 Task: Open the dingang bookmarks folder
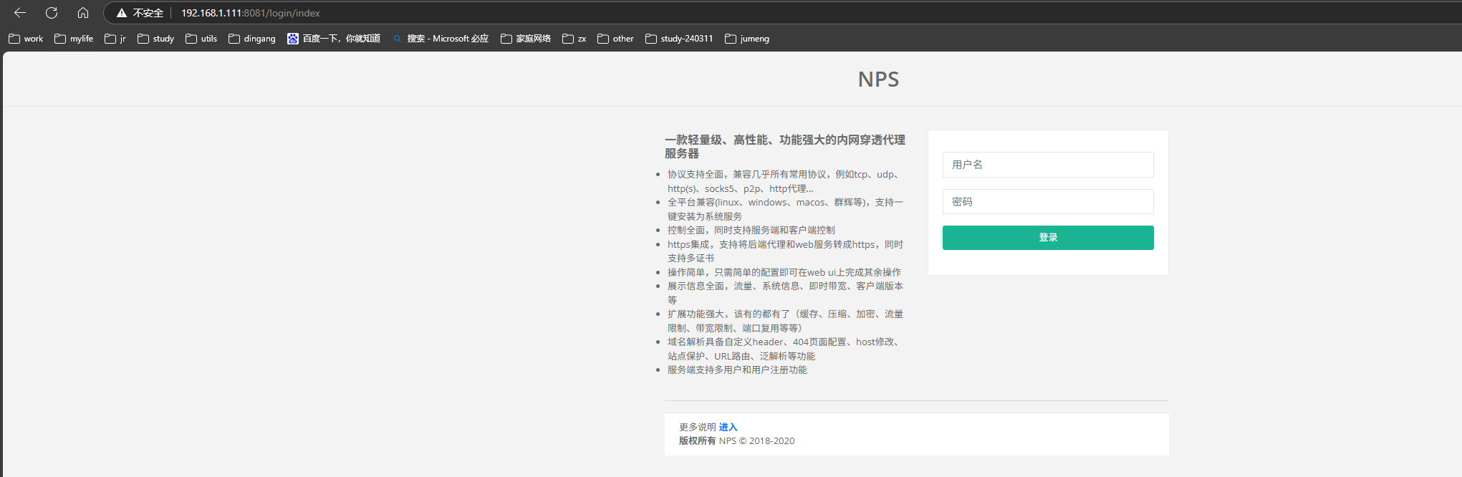(252, 39)
